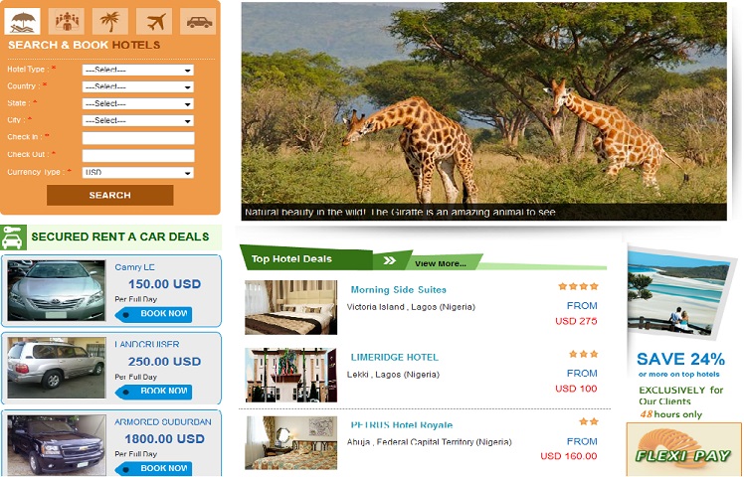
Task: Expand the State dropdown list
Action: pos(138,103)
